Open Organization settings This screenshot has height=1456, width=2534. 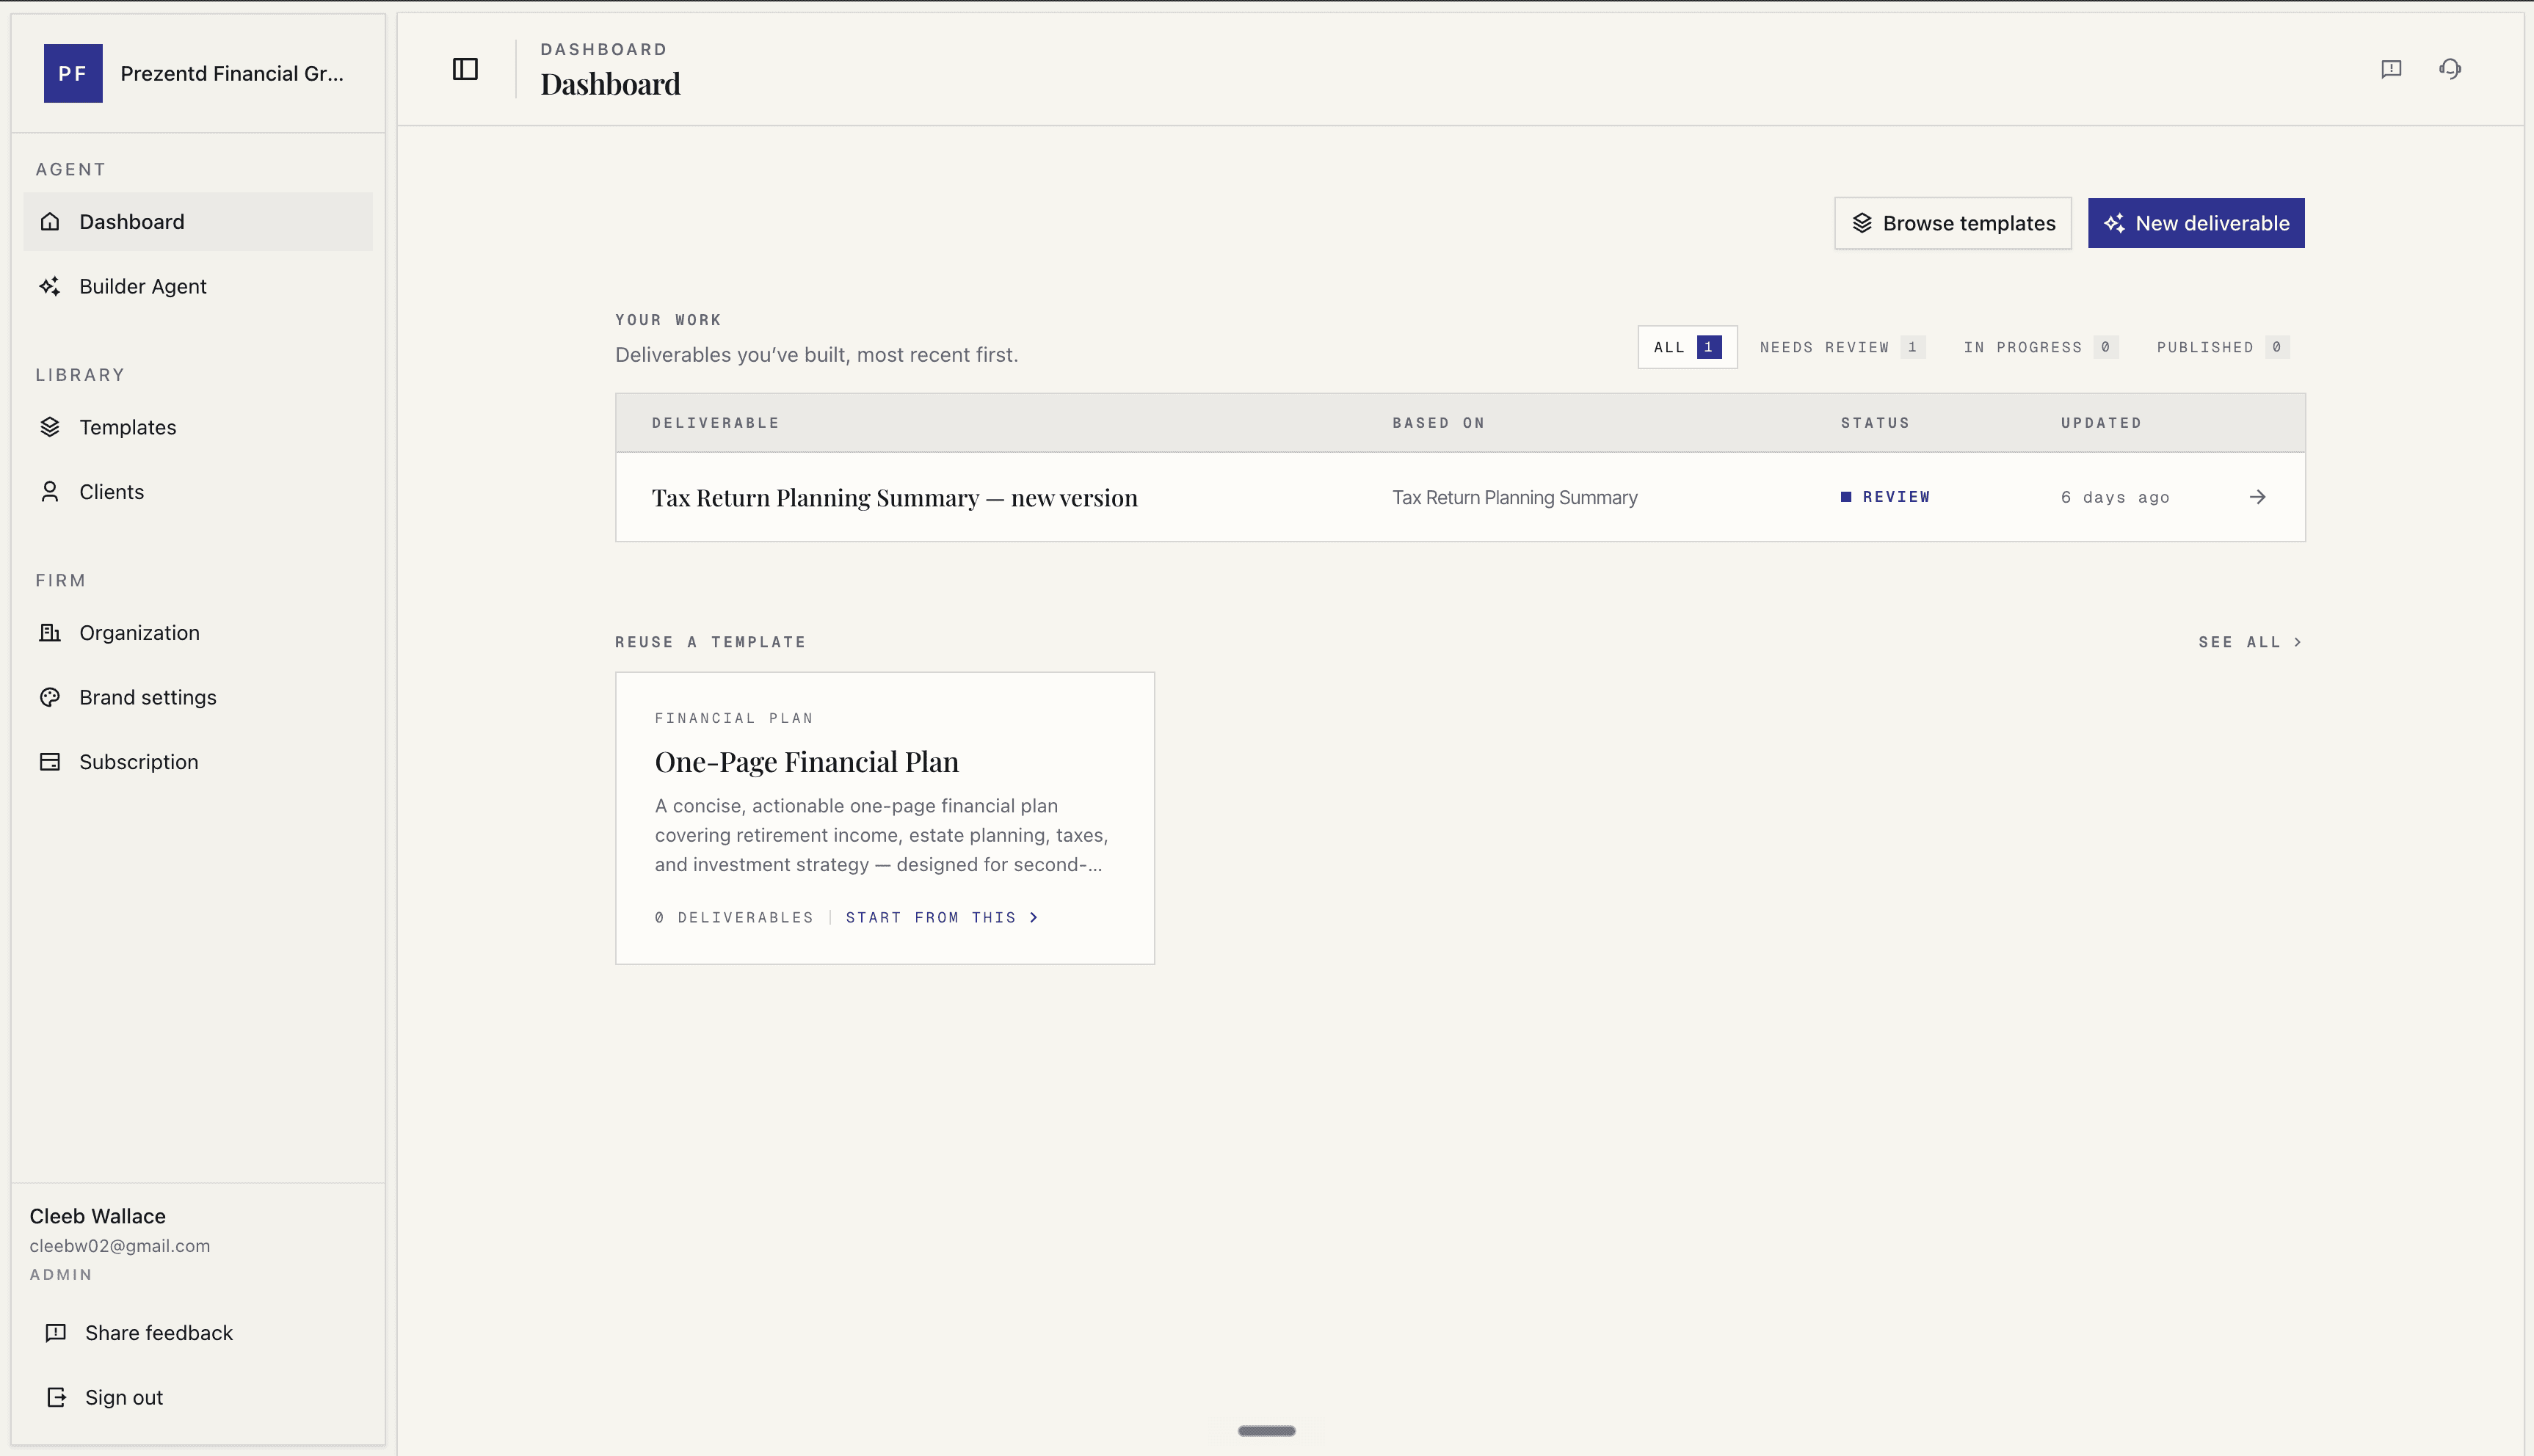coord(198,633)
